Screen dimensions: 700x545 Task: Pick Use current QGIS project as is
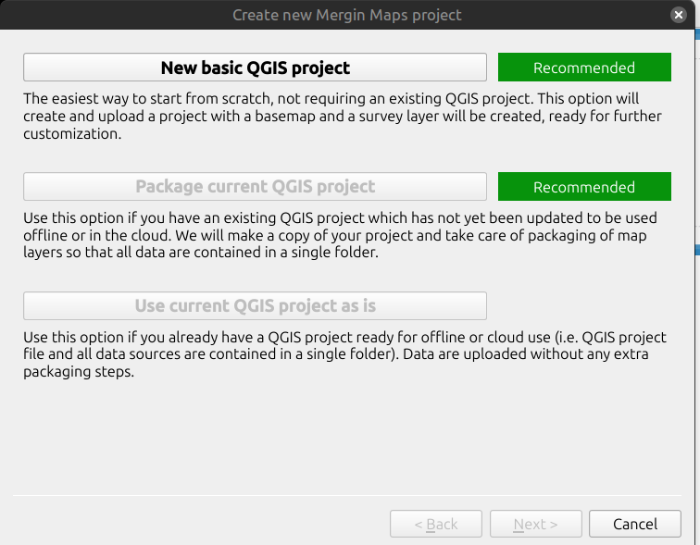(255, 306)
